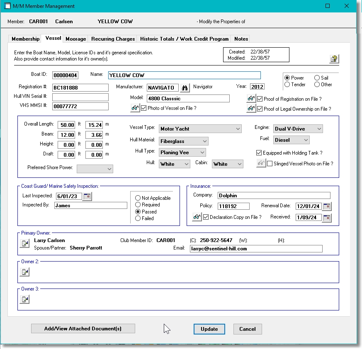Click the help icon near Created/Modified box
Screen dimensions: 362x349
[334, 59]
